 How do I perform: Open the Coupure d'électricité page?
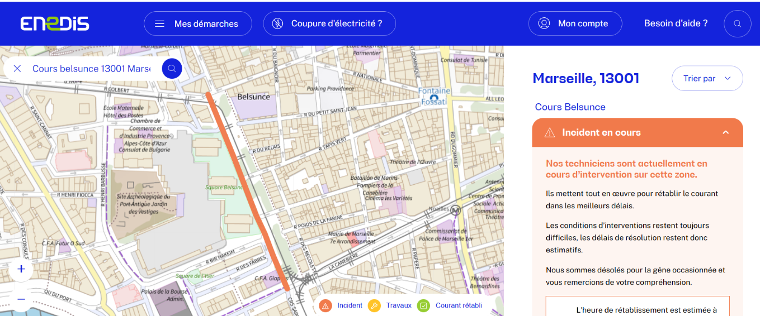click(329, 23)
